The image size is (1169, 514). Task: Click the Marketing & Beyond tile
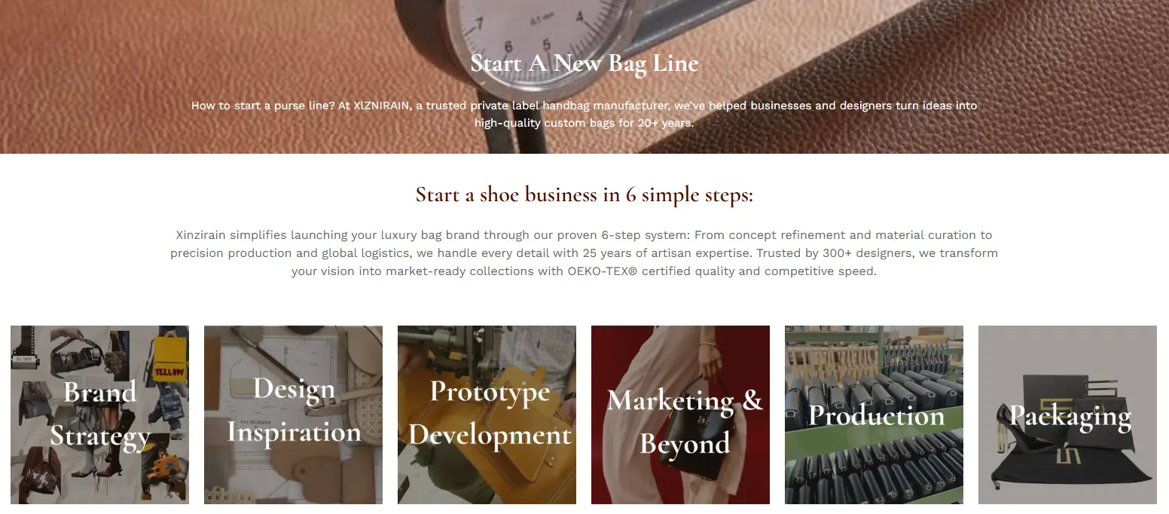click(680, 415)
